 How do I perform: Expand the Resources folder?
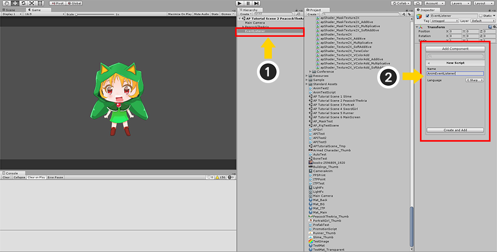(x=307, y=76)
